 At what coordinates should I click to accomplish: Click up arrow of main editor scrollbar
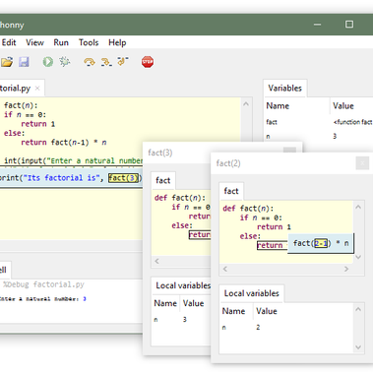pos(246,104)
